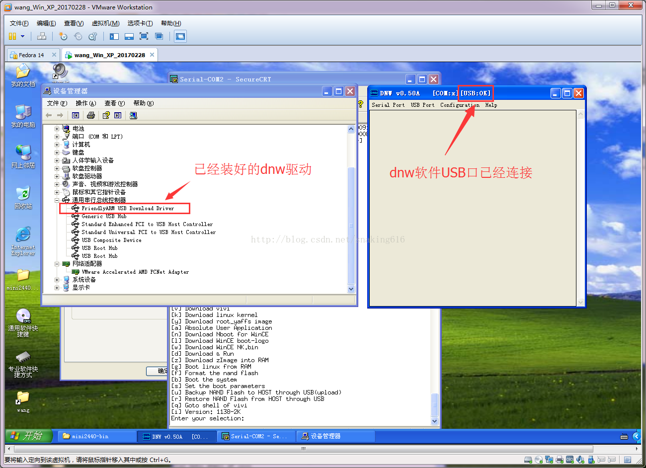Click the console view icon in VMware toolbar

click(x=180, y=36)
